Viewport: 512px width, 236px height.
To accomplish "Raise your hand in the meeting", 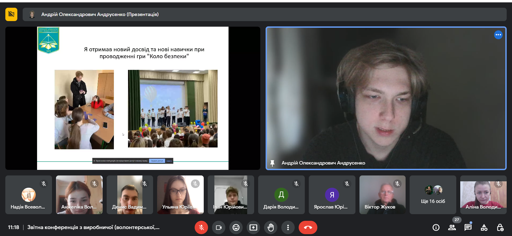I will (x=271, y=227).
